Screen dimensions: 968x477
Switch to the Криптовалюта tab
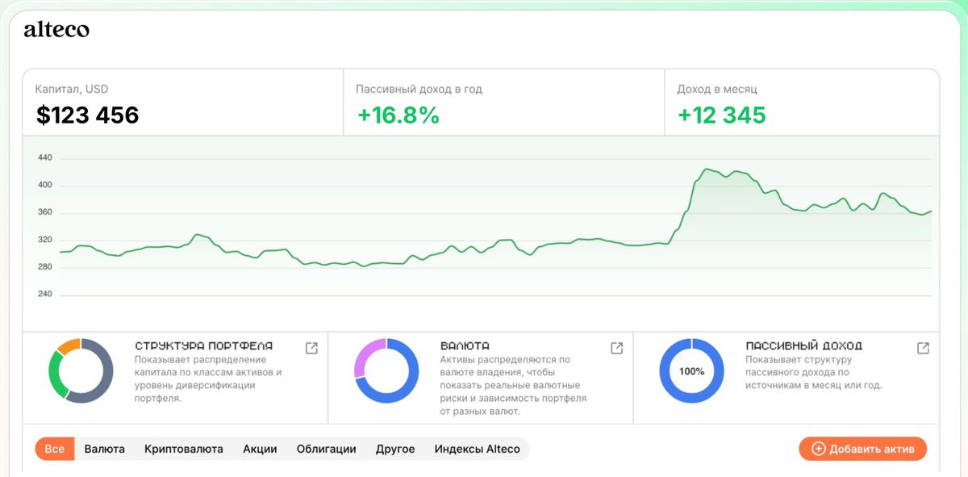point(184,449)
